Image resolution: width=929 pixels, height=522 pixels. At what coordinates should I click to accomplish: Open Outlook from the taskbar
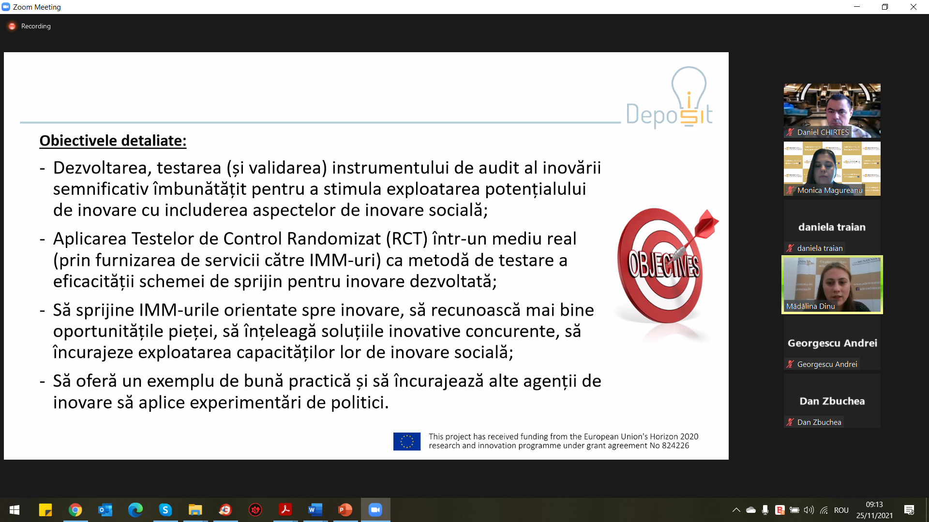105,510
